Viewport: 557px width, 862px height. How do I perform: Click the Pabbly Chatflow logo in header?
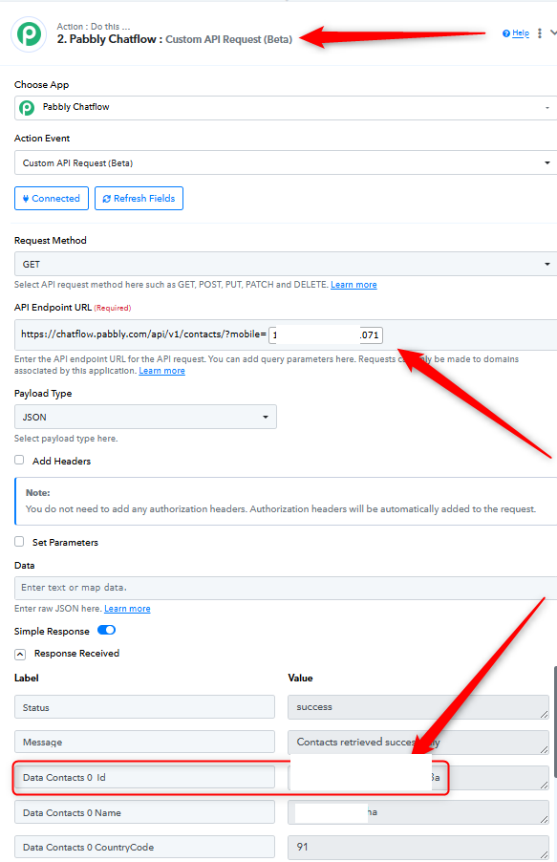tap(29, 34)
